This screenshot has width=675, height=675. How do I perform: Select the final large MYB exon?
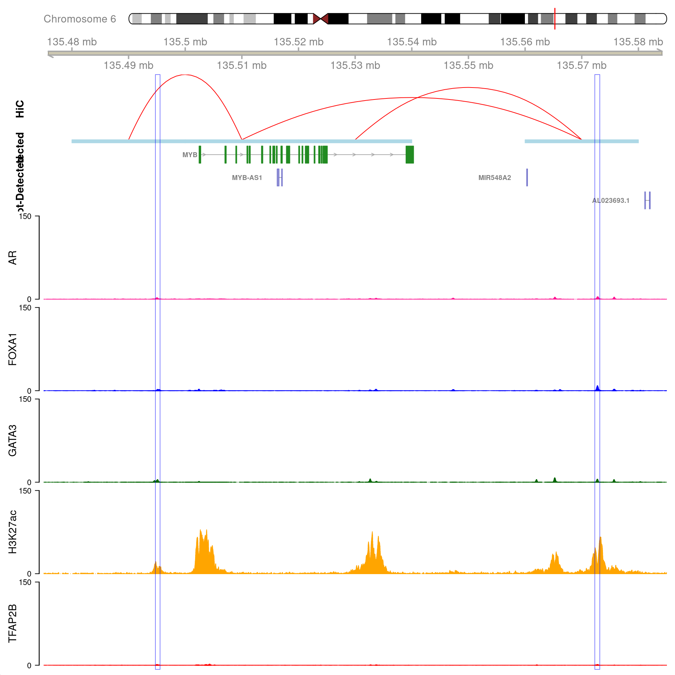click(x=409, y=155)
